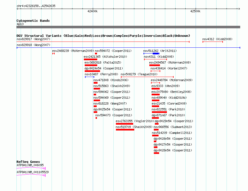Viewport: 248px width, 191px height.
Task: Click the red esv2763355 loss bar
Action: click(125, 124)
